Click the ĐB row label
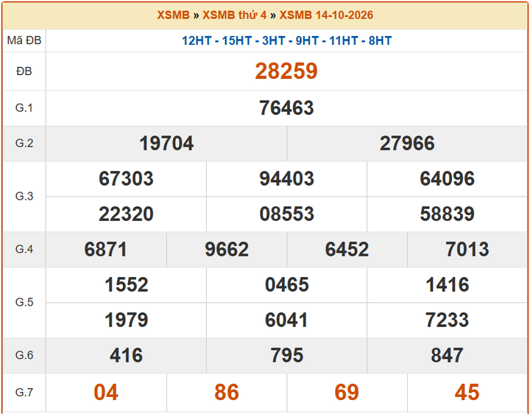Viewport: 530px width, 414px height. coord(24,71)
